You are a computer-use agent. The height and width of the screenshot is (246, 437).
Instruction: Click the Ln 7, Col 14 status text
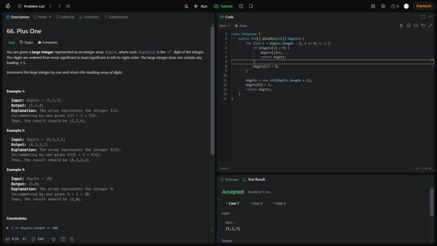(x=423, y=168)
